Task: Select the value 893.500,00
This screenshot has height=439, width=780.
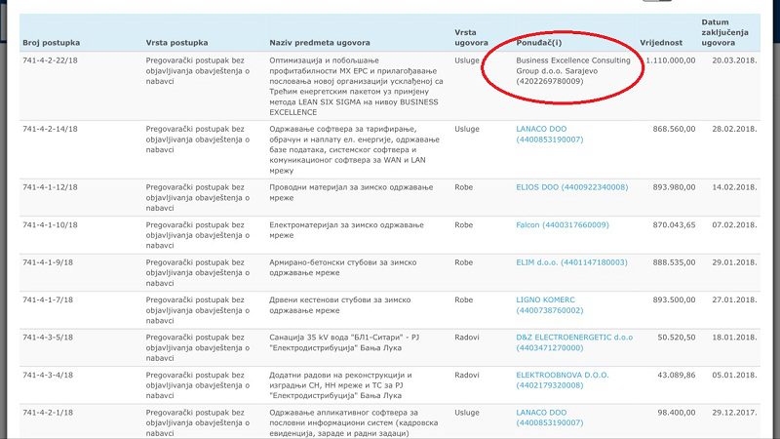Action: pyautogui.click(x=674, y=299)
